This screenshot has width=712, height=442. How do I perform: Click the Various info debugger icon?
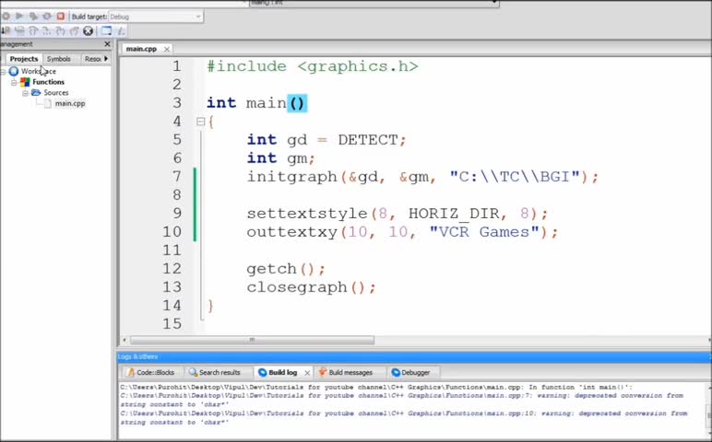(x=121, y=30)
